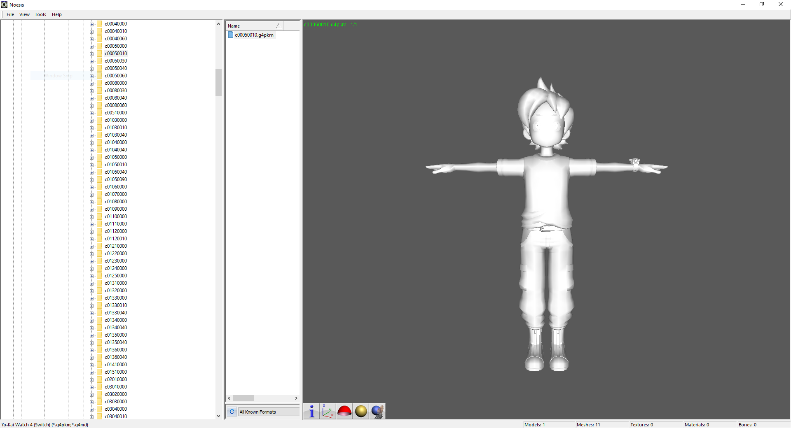
Task: Select the c03030000 folder in the tree
Action: click(116, 402)
